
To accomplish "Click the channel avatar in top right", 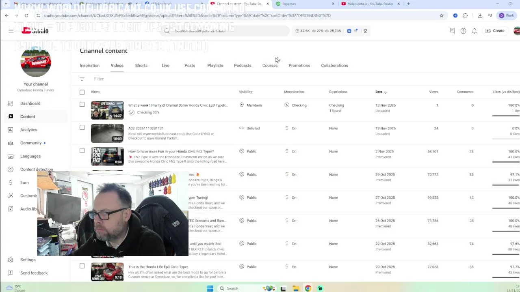I will [x=516, y=31].
